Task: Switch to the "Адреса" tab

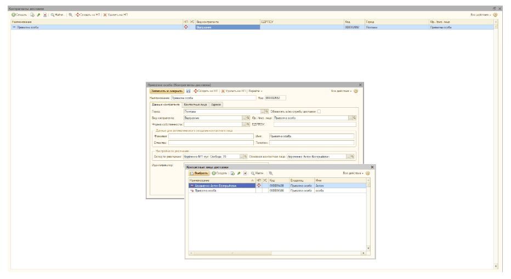Action: tap(217, 104)
